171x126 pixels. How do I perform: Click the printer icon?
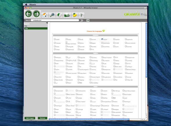click(67, 15)
